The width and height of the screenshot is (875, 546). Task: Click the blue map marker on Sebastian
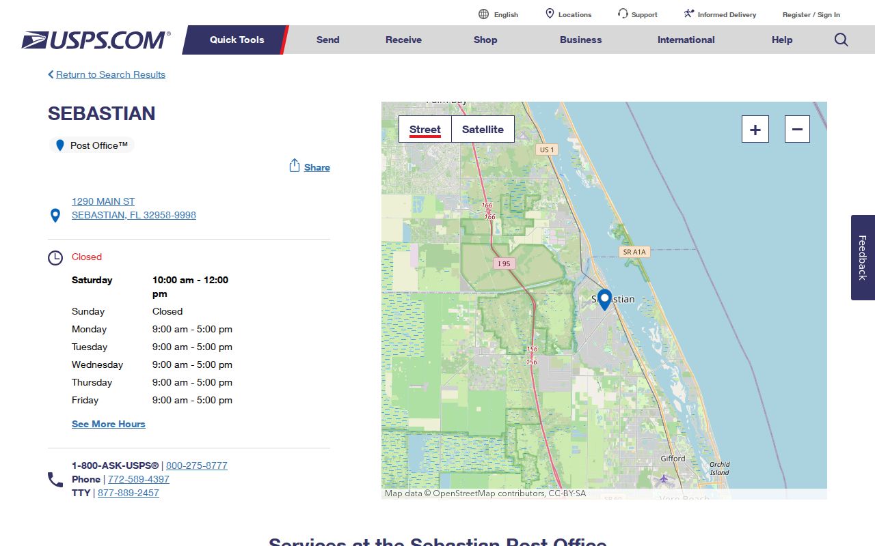pos(604,299)
